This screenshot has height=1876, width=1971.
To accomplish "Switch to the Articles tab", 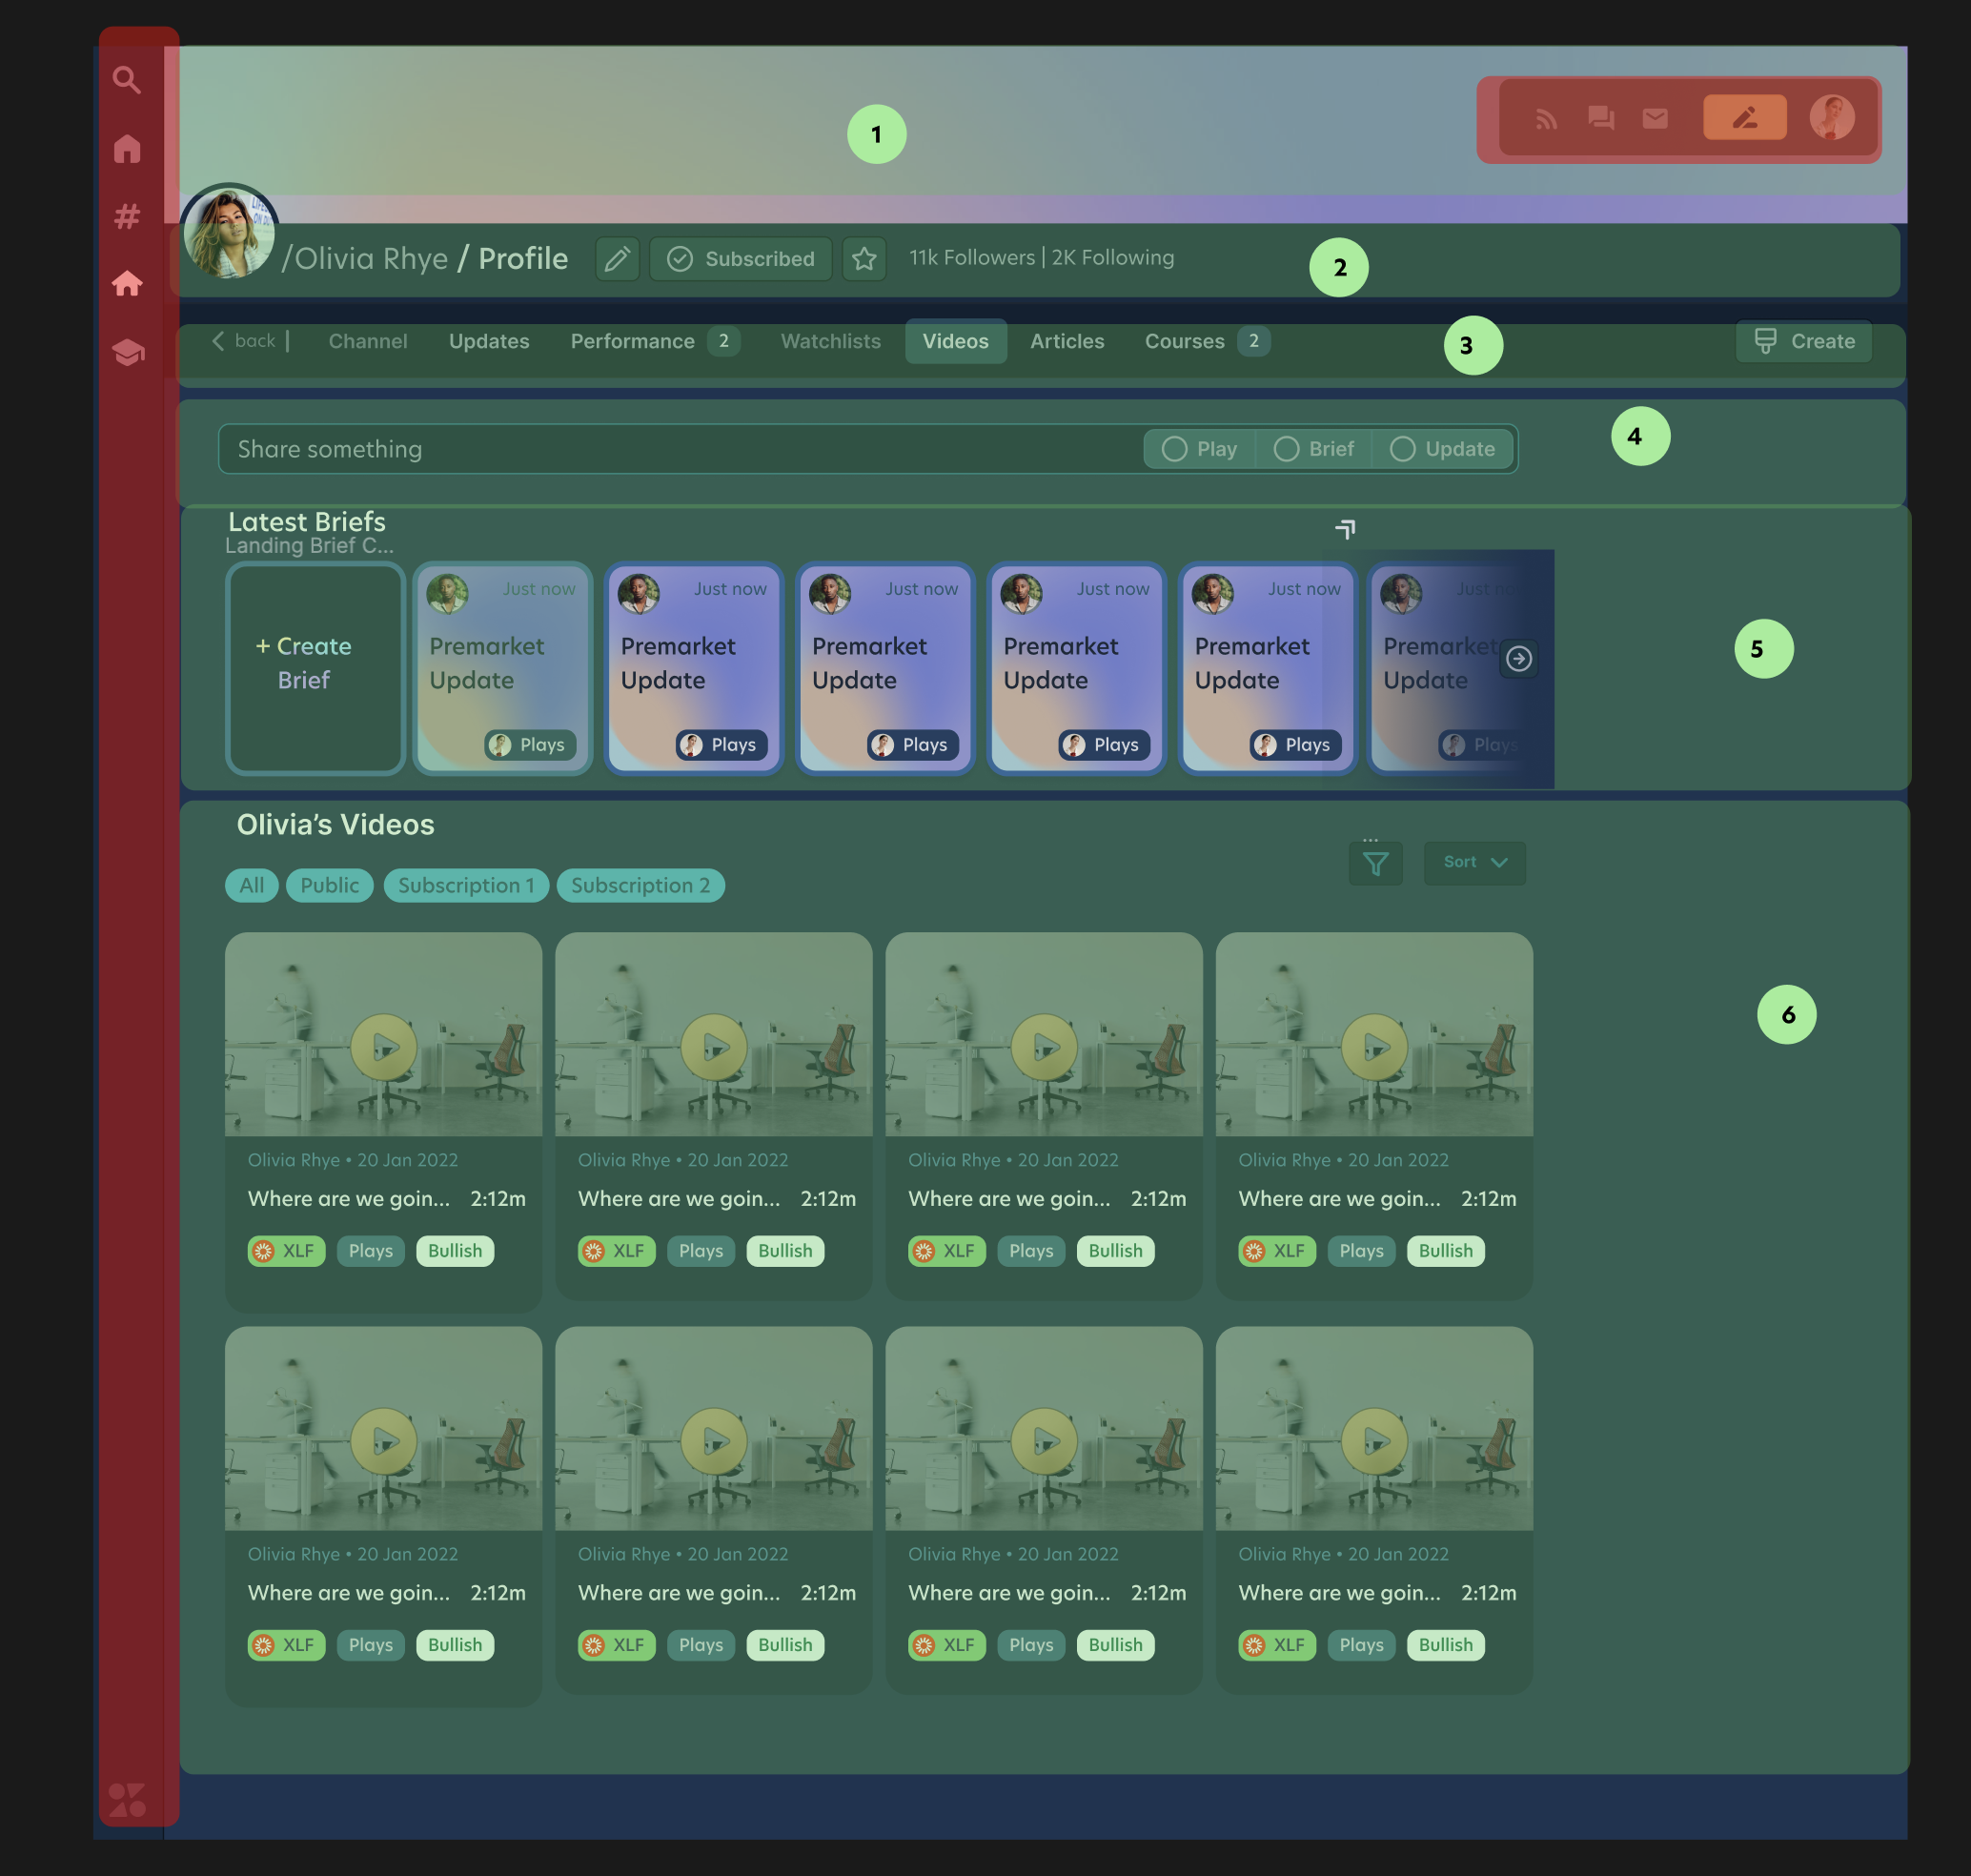I will click(x=1067, y=341).
